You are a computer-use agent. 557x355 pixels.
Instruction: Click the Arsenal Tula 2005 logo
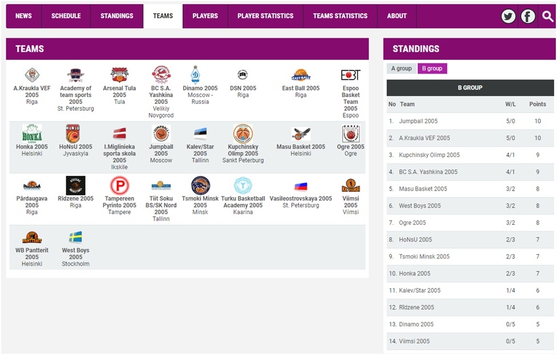click(x=119, y=75)
